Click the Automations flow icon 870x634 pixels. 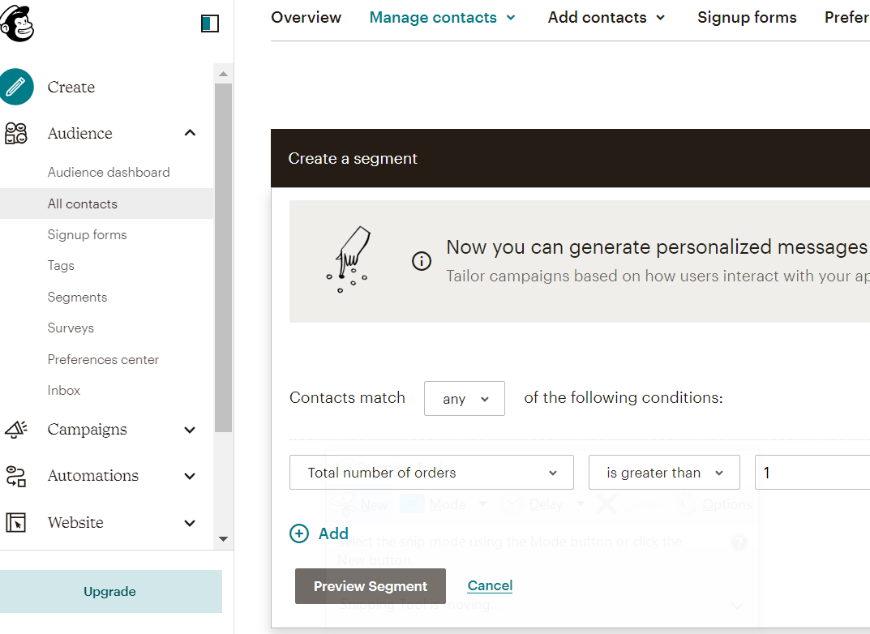[x=16, y=476]
